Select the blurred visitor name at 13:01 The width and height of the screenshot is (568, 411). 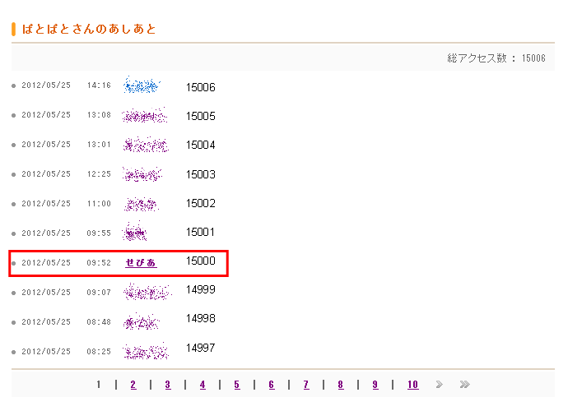click(145, 145)
